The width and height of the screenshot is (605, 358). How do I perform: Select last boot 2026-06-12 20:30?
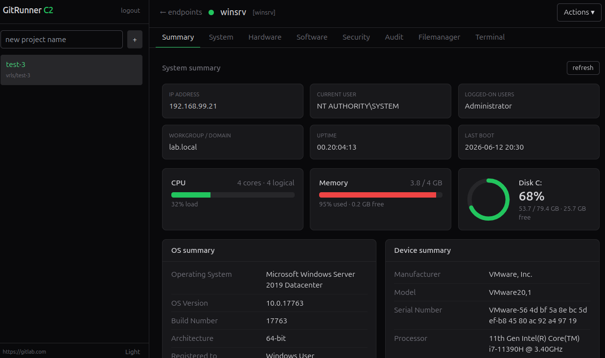(494, 147)
